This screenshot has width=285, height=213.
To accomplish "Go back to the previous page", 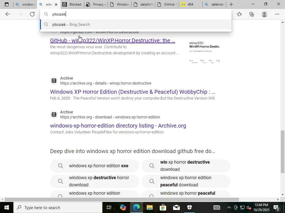I will point(8,14).
